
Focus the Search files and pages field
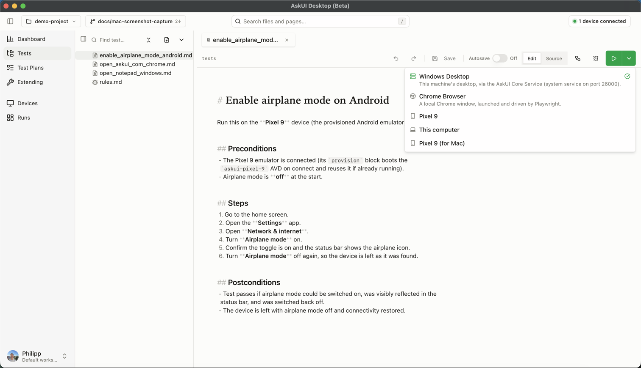click(320, 21)
